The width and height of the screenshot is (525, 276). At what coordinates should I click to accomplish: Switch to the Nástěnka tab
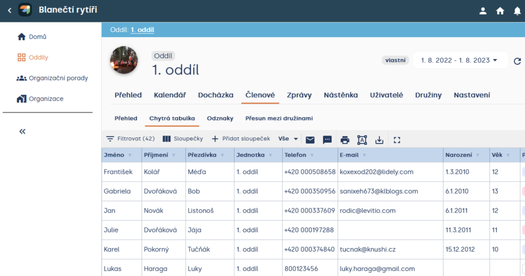(340, 95)
